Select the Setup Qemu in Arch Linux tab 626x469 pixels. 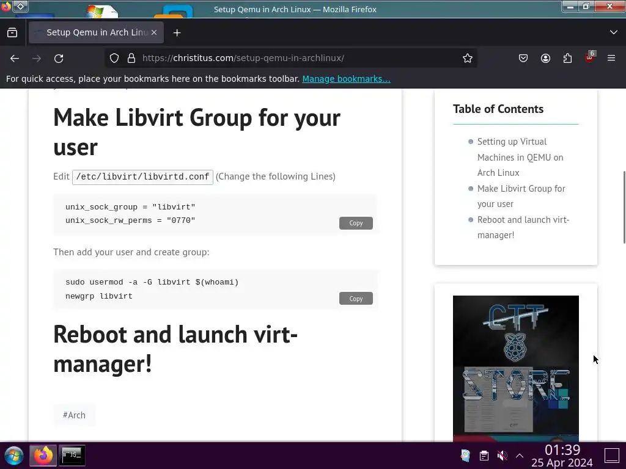pos(96,32)
